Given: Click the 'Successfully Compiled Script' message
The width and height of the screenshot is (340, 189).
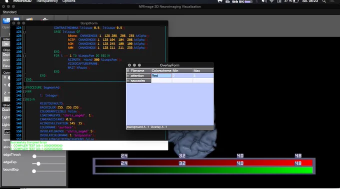Looking at the screenshot, I should tap(28, 142).
